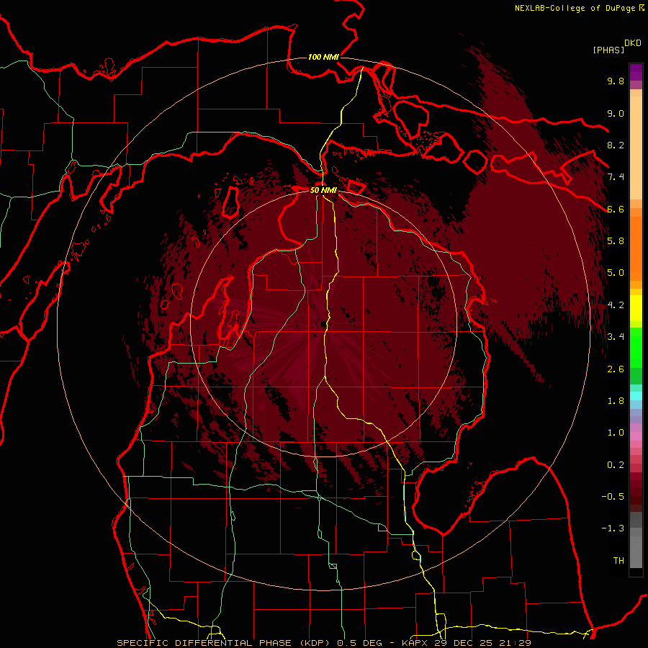Click the 4.2 scale value

(x=616, y=305)
